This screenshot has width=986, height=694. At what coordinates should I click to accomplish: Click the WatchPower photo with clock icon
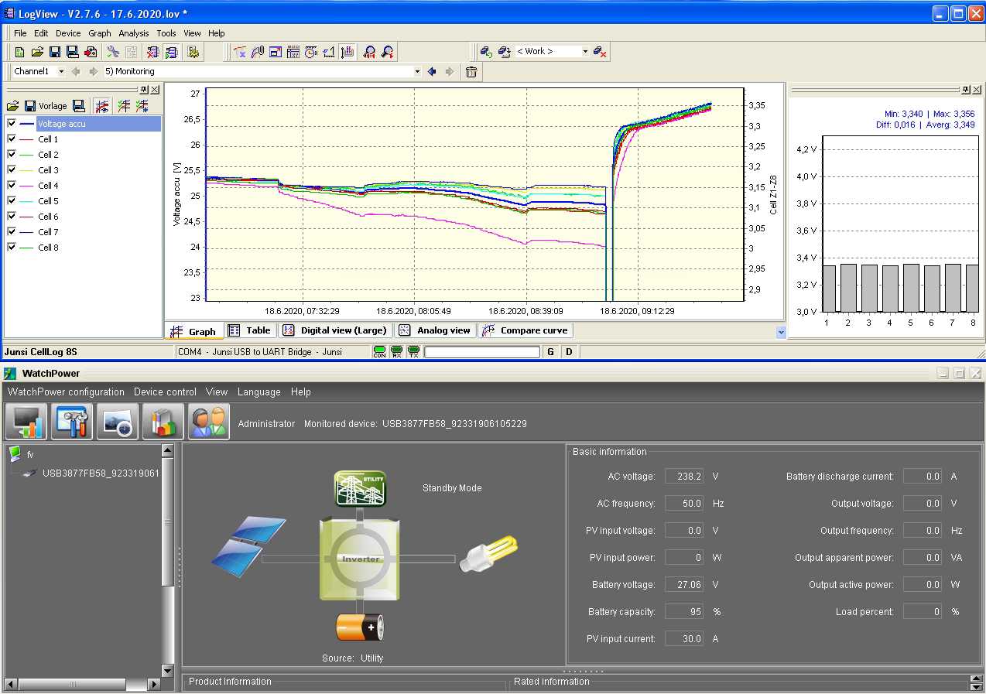(x=118, y=422)
